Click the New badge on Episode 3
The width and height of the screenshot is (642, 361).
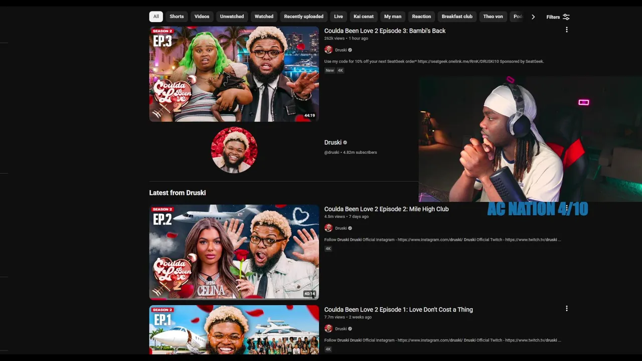coord(330,70)
